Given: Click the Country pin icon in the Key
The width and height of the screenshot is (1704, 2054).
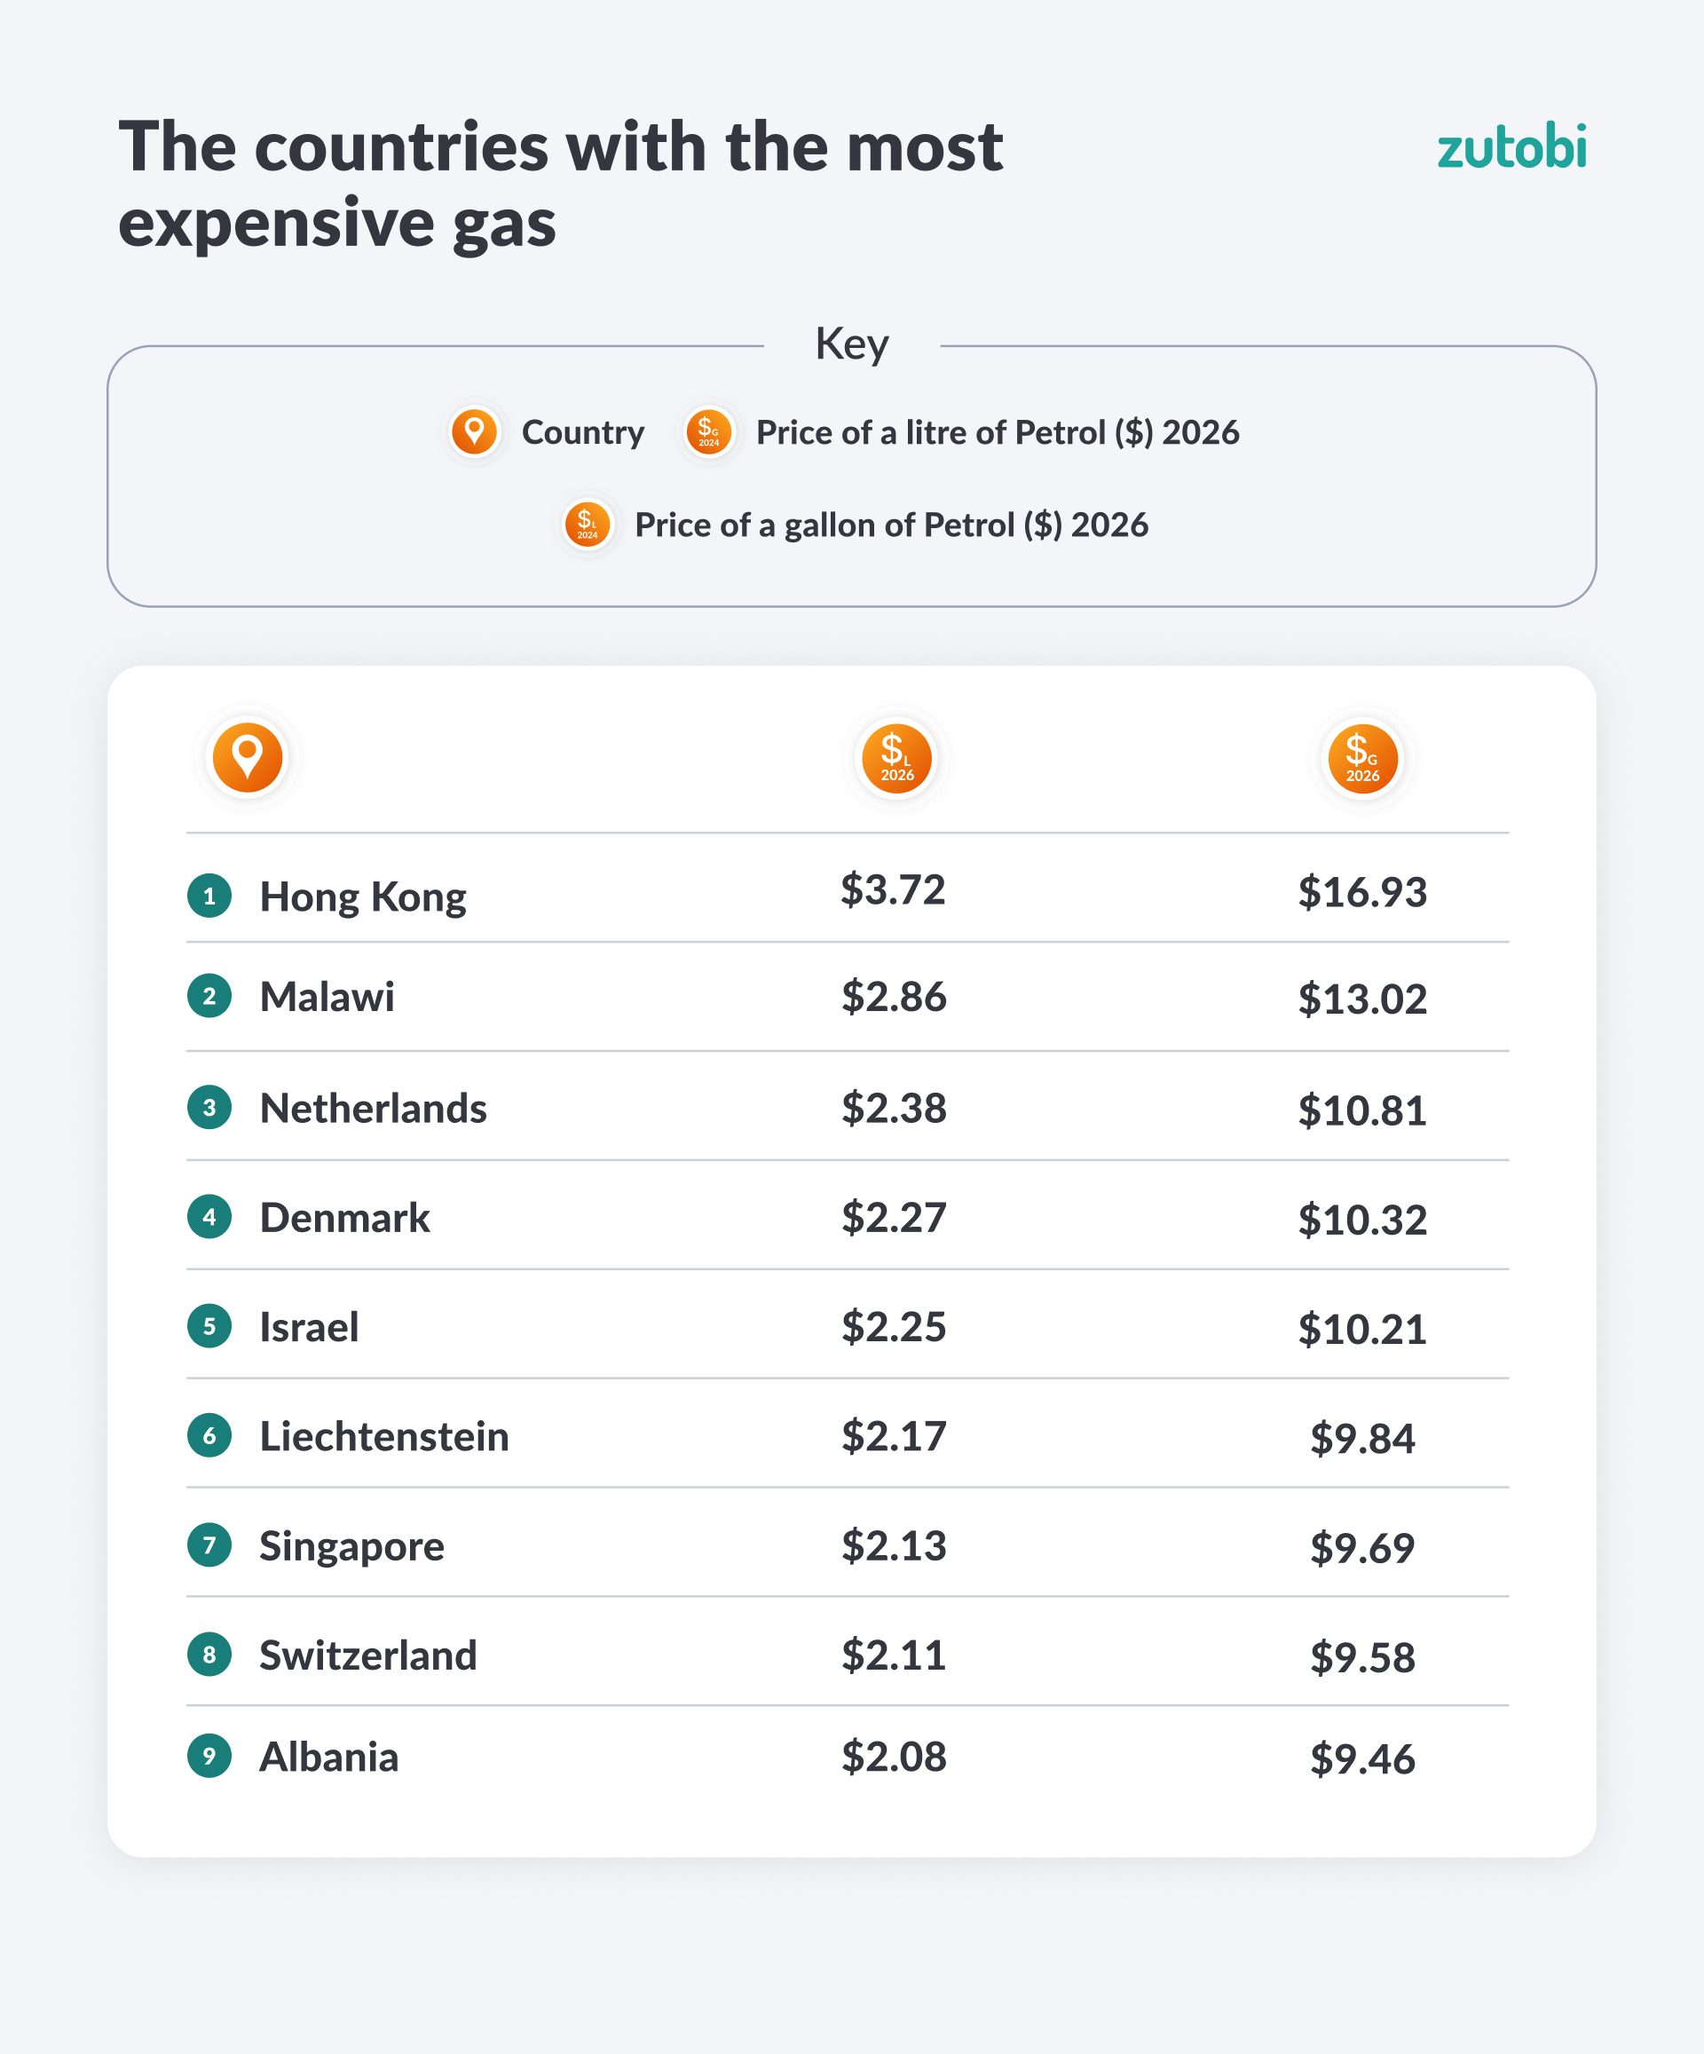Looking at the screenshot, I should [x=475, y=431].
